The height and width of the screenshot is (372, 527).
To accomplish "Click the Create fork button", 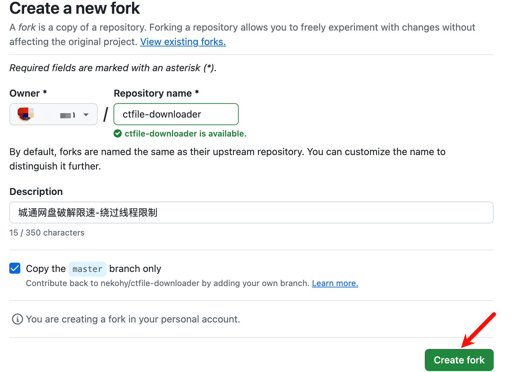I will (459, 360).
